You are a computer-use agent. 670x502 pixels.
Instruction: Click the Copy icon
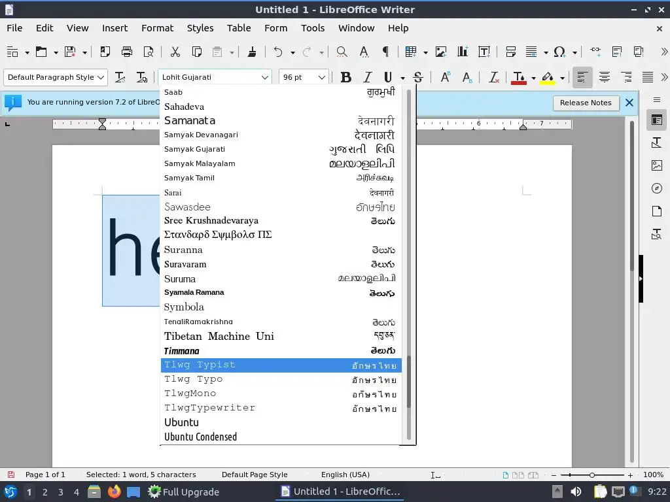coord(196,52)
